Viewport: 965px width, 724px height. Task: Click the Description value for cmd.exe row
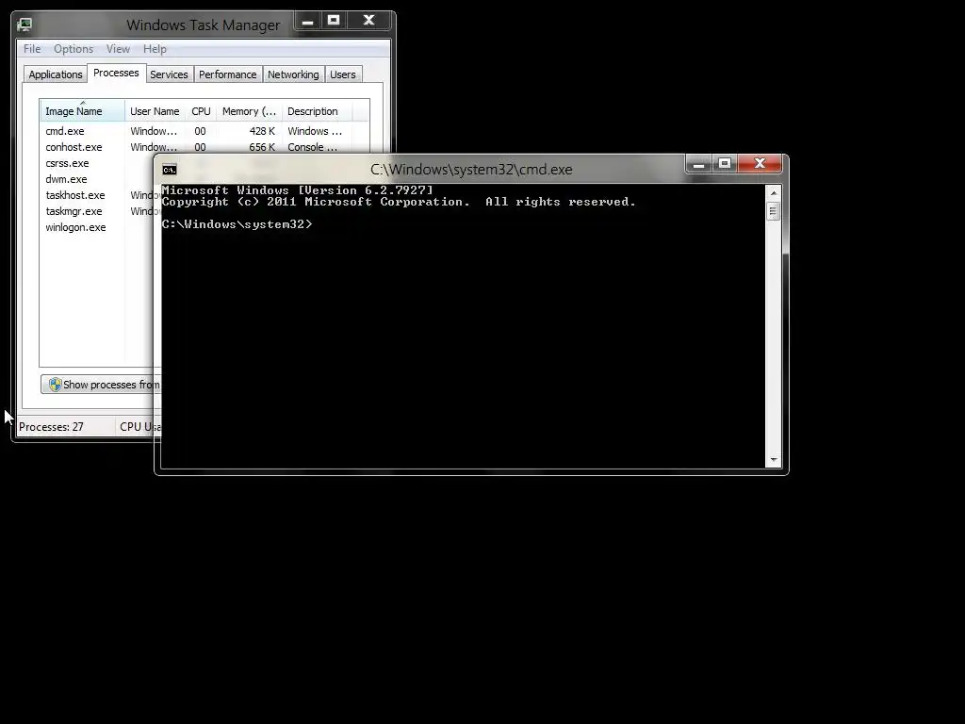point(315,131)
